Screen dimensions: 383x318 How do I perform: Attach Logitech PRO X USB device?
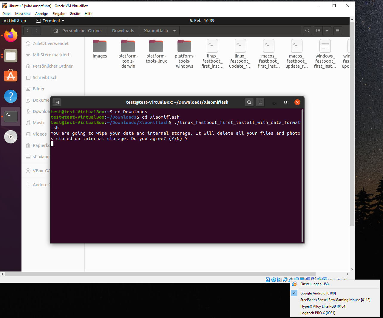(335, 313)
